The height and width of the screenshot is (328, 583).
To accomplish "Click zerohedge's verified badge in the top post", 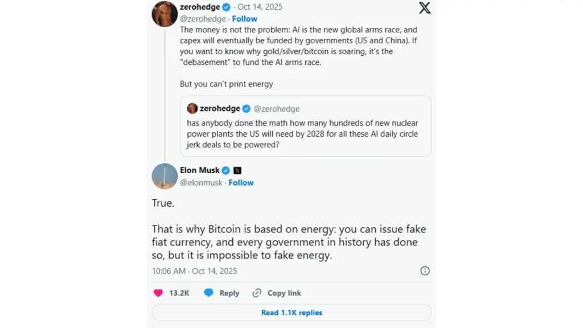I will pyautogui.click(x=226, y=7).
